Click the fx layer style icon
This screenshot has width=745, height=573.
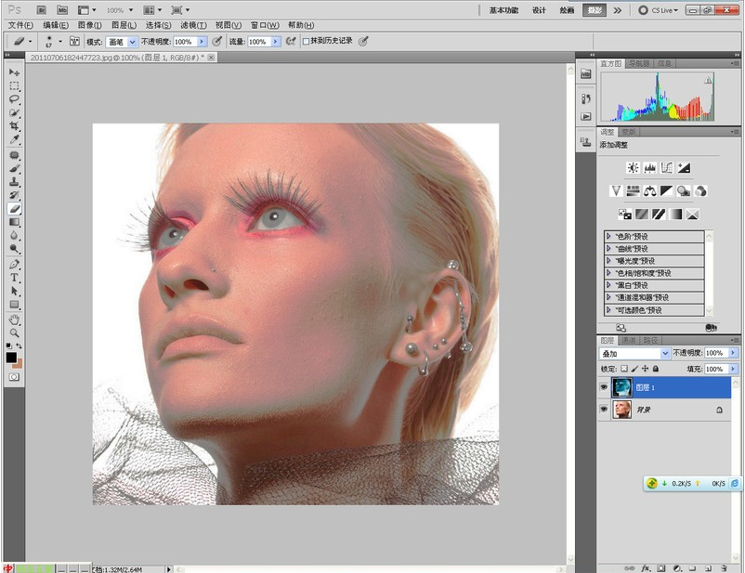point(645,566)
